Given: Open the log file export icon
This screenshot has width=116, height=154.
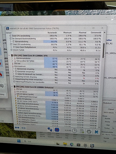Looking at the screenshot, I should coord(82,131).
